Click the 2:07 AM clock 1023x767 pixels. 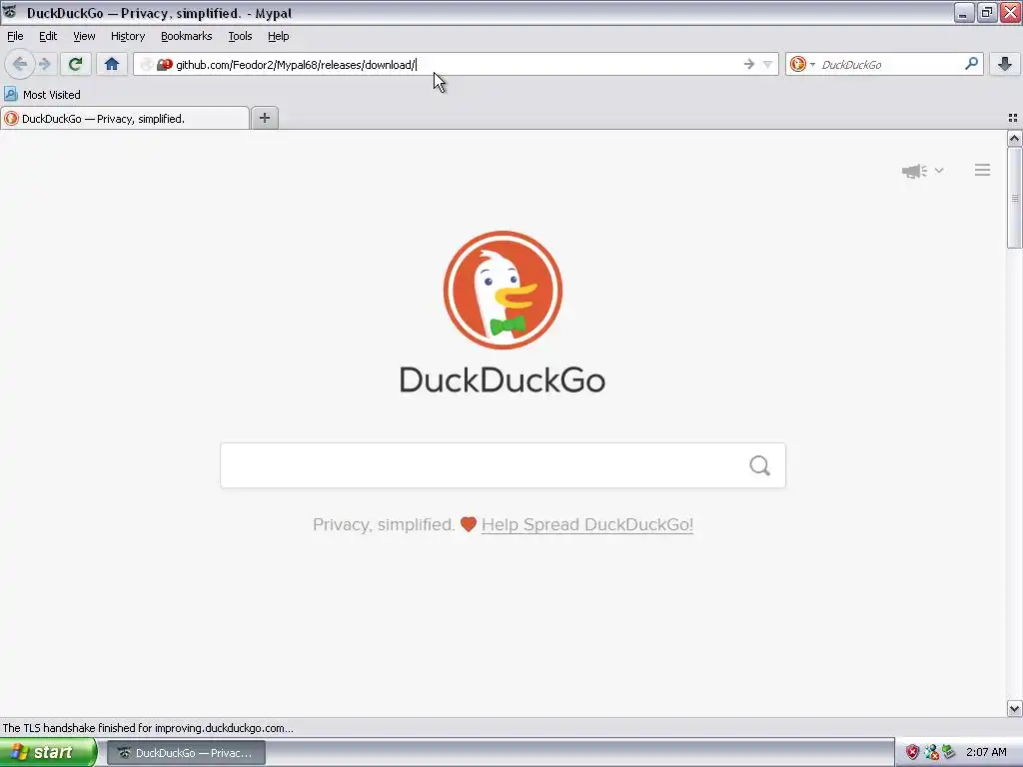[986, 753]
